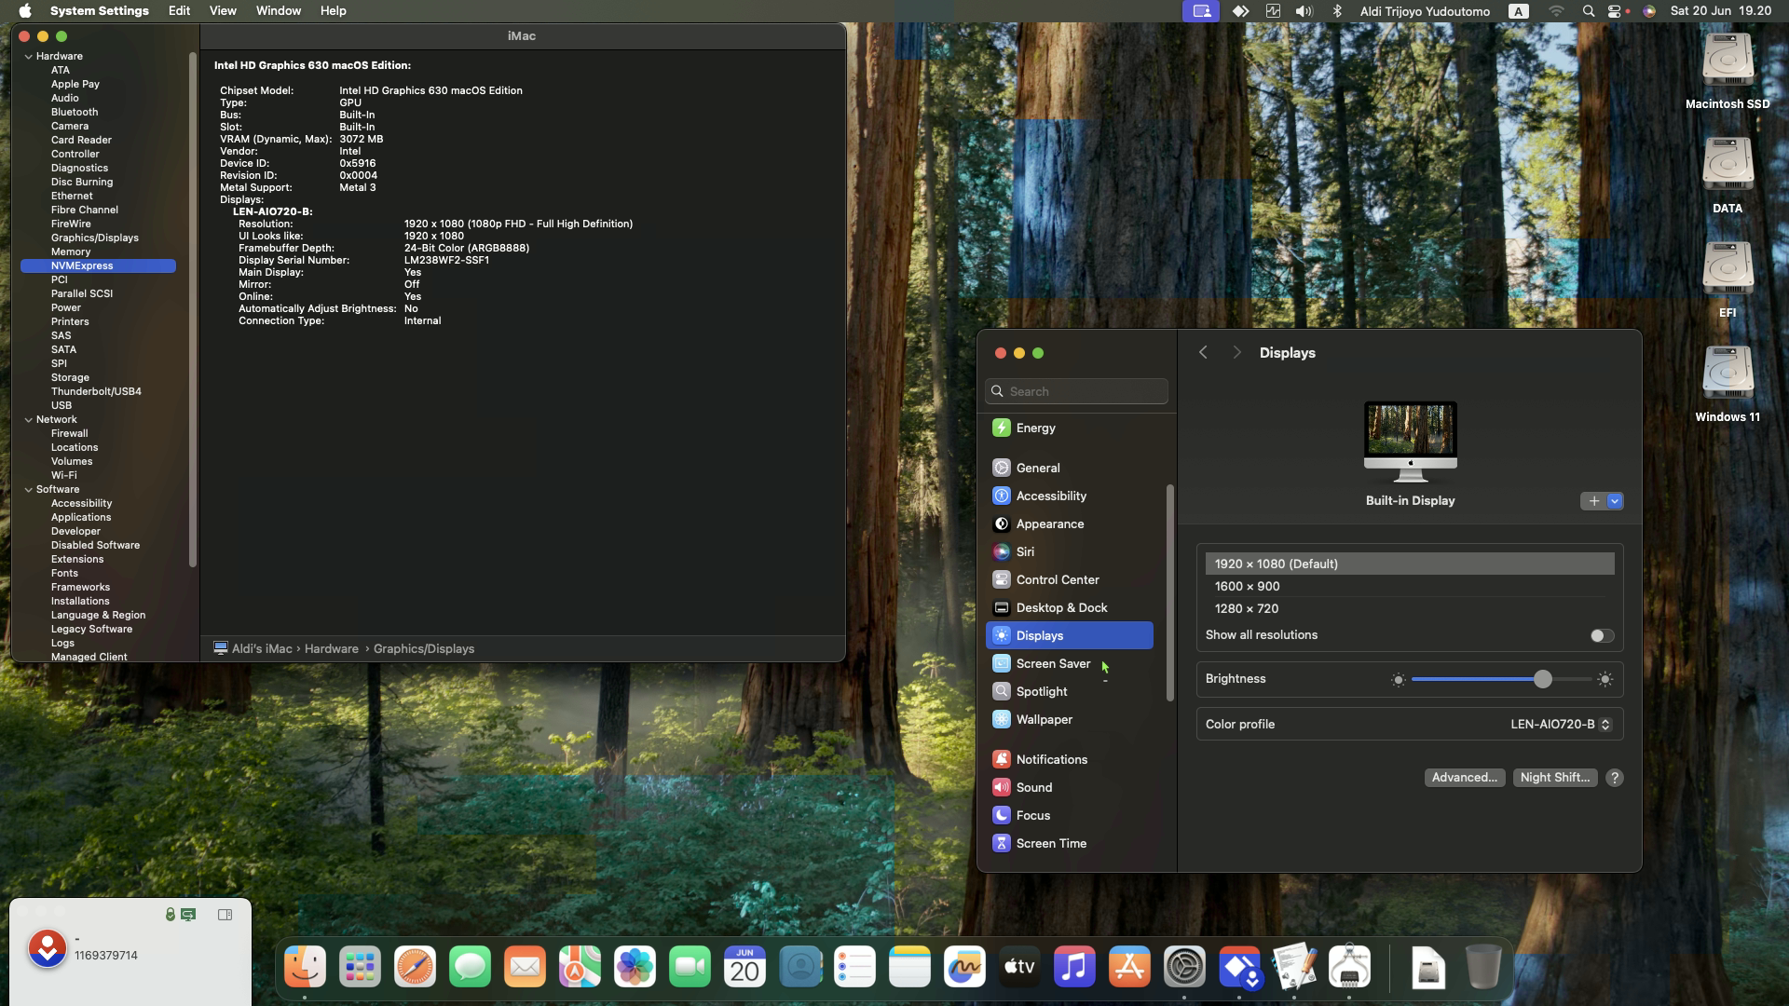
Task: Open the Energy settings pane
Action: click(1069, 428)
